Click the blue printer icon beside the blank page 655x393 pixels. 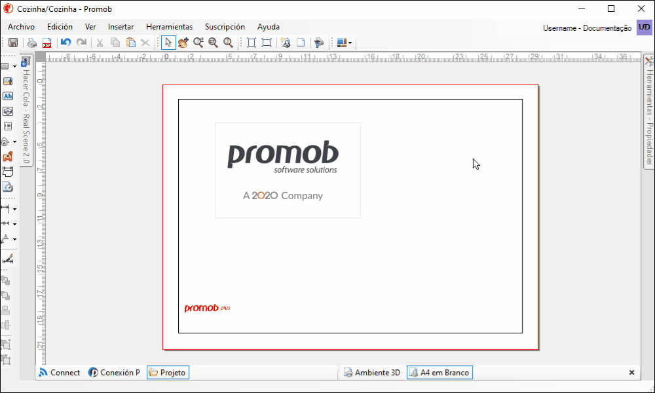tap(319, 43)
